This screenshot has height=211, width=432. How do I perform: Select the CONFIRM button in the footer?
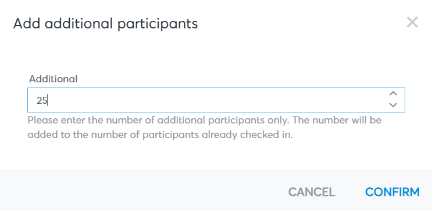pos(392,192)
